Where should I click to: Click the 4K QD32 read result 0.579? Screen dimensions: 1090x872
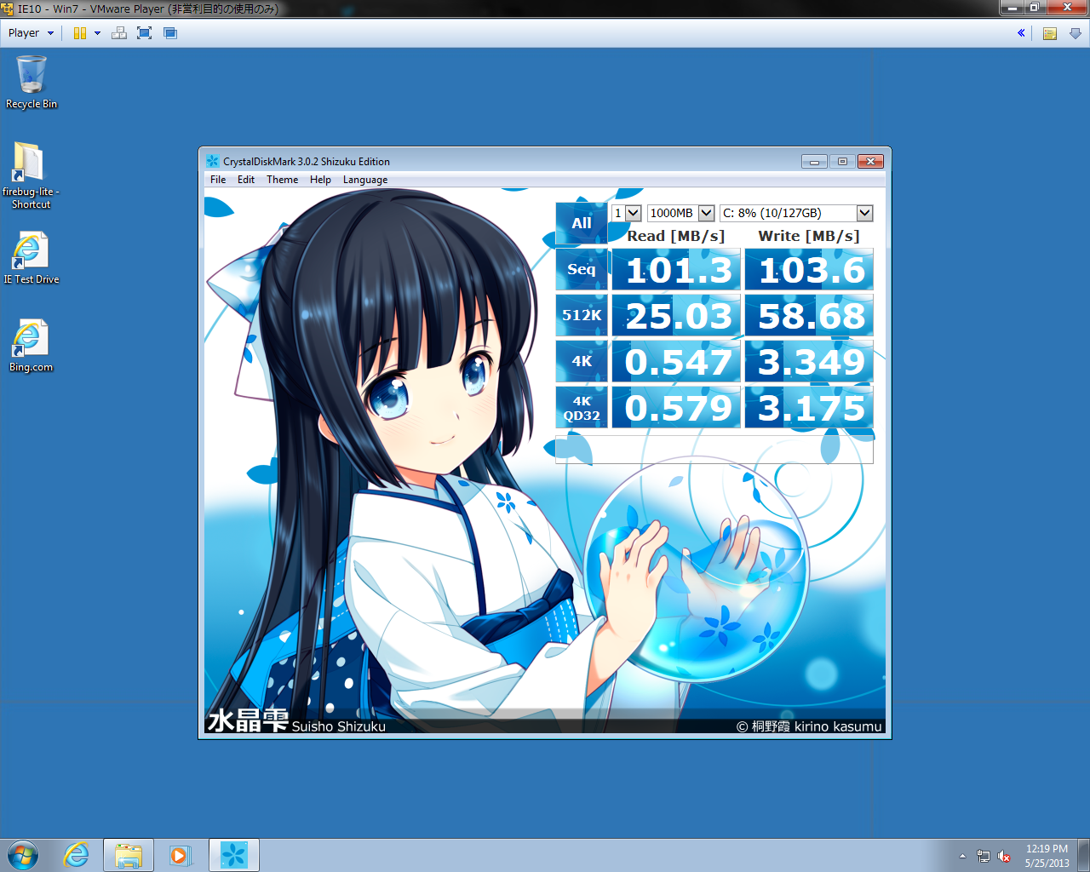click(x=676, y=407)
